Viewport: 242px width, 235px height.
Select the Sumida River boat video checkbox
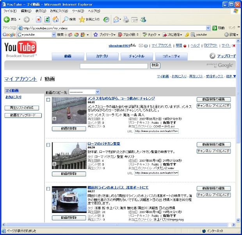tap(48, 189)
